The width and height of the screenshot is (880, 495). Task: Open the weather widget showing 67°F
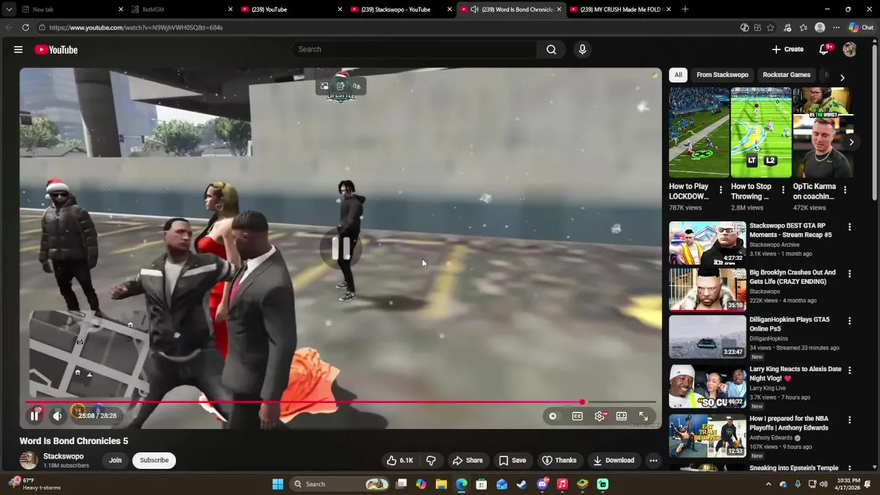click(x=36, y=484)
